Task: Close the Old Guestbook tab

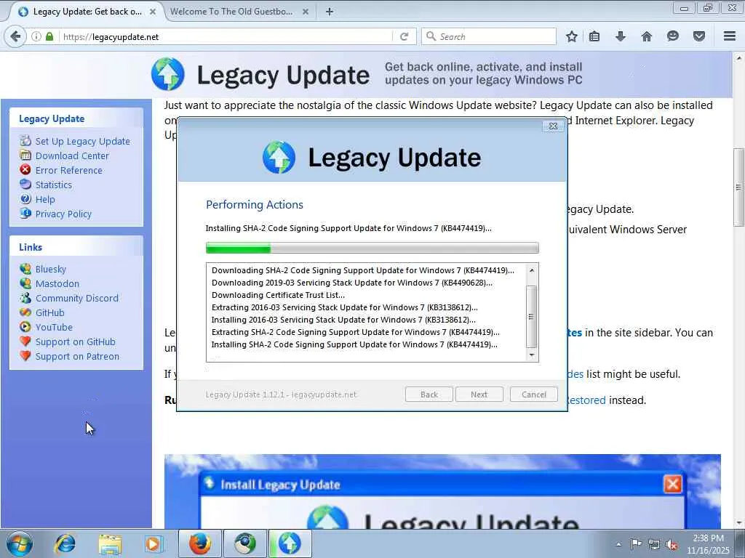Action: [306, 12]
